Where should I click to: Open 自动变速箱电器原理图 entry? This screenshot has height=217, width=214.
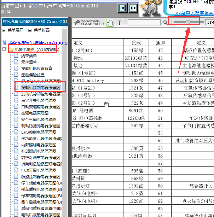[x=40, y=107]
